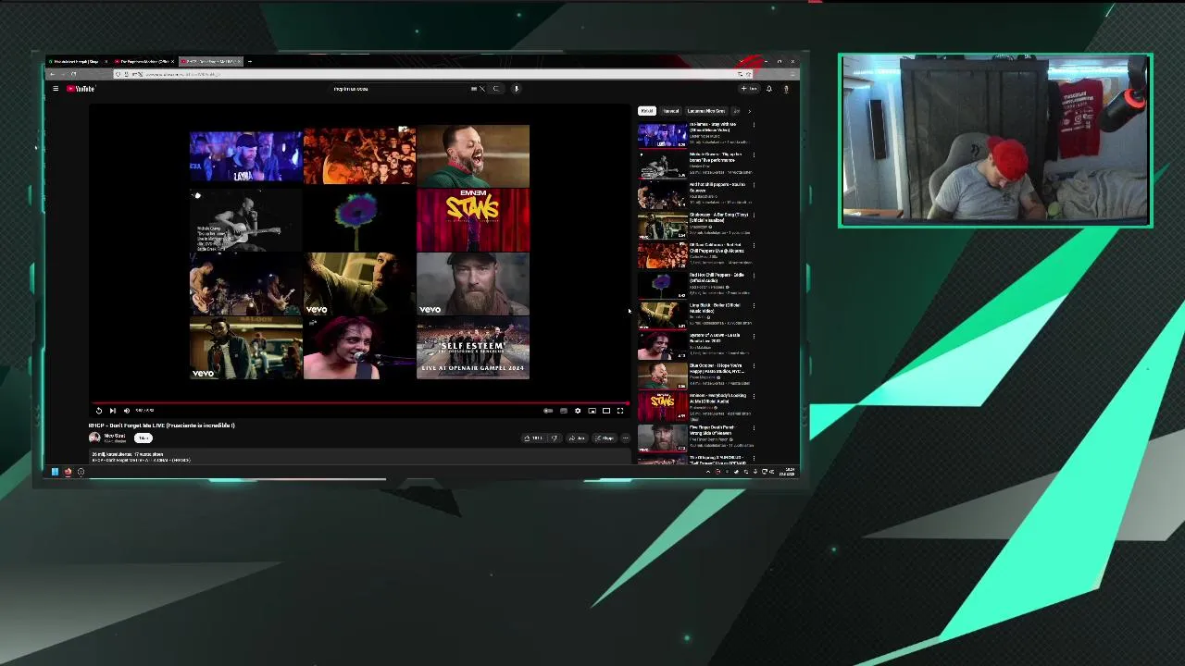Go to YouTube home via logo
The width and height of the screenshot is (1185, 666).
pos(81,89)
